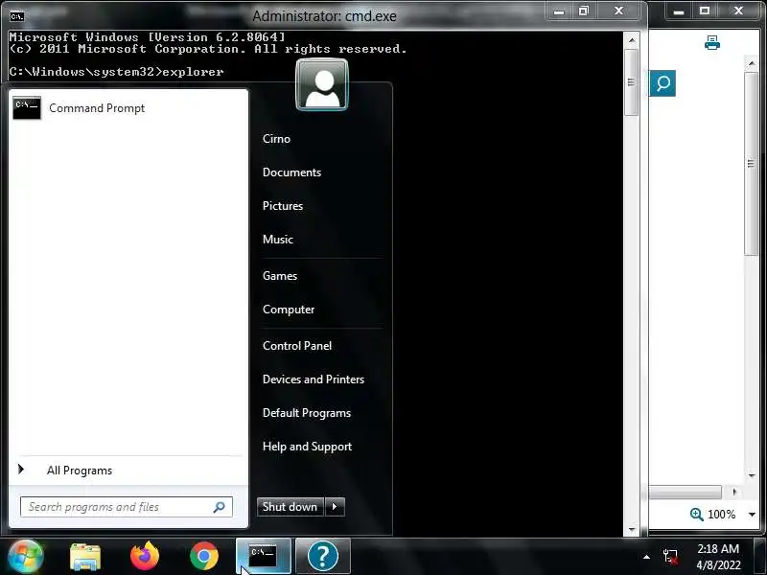Maximize the background window
Image resolution: width=767 pixels, height=575 pixels.
click(x=705, y=11)
